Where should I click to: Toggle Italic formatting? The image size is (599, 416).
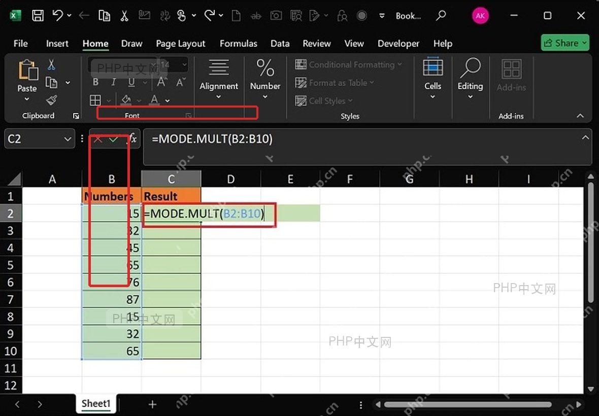pyautogui.click(x=114, y=82)
